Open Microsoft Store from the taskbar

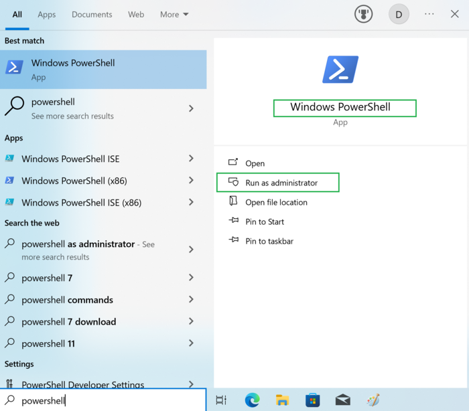[313, 400]
